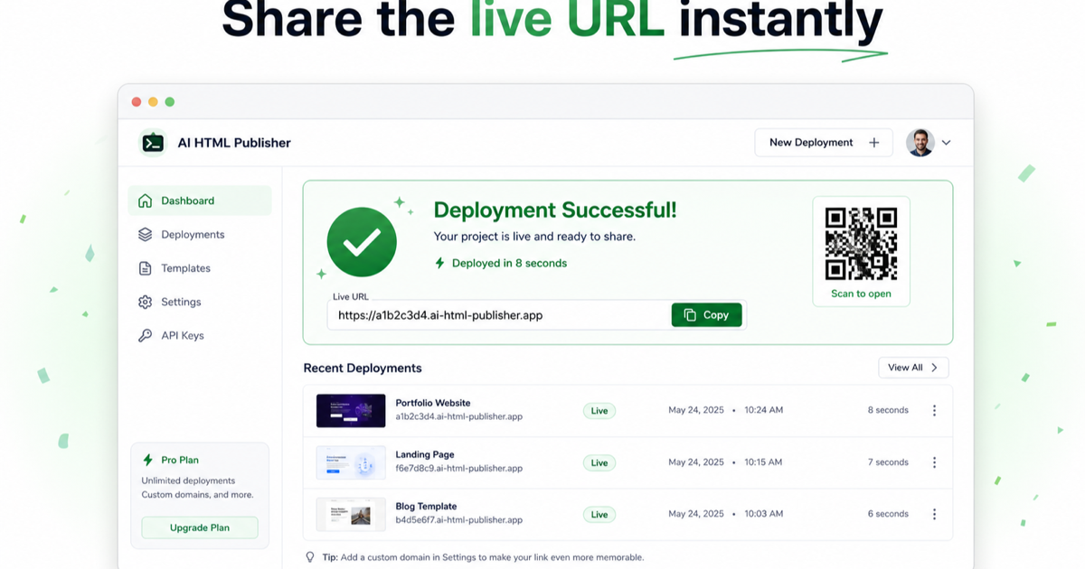Click the lightning icon beside Deployed in 8 seconds
The image size is (1085, 569).
tap(440, 264)
